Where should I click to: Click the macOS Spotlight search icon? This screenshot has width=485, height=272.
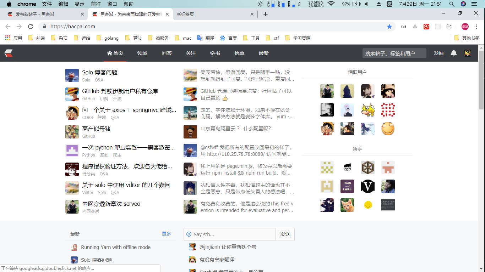tap(452, 4)
